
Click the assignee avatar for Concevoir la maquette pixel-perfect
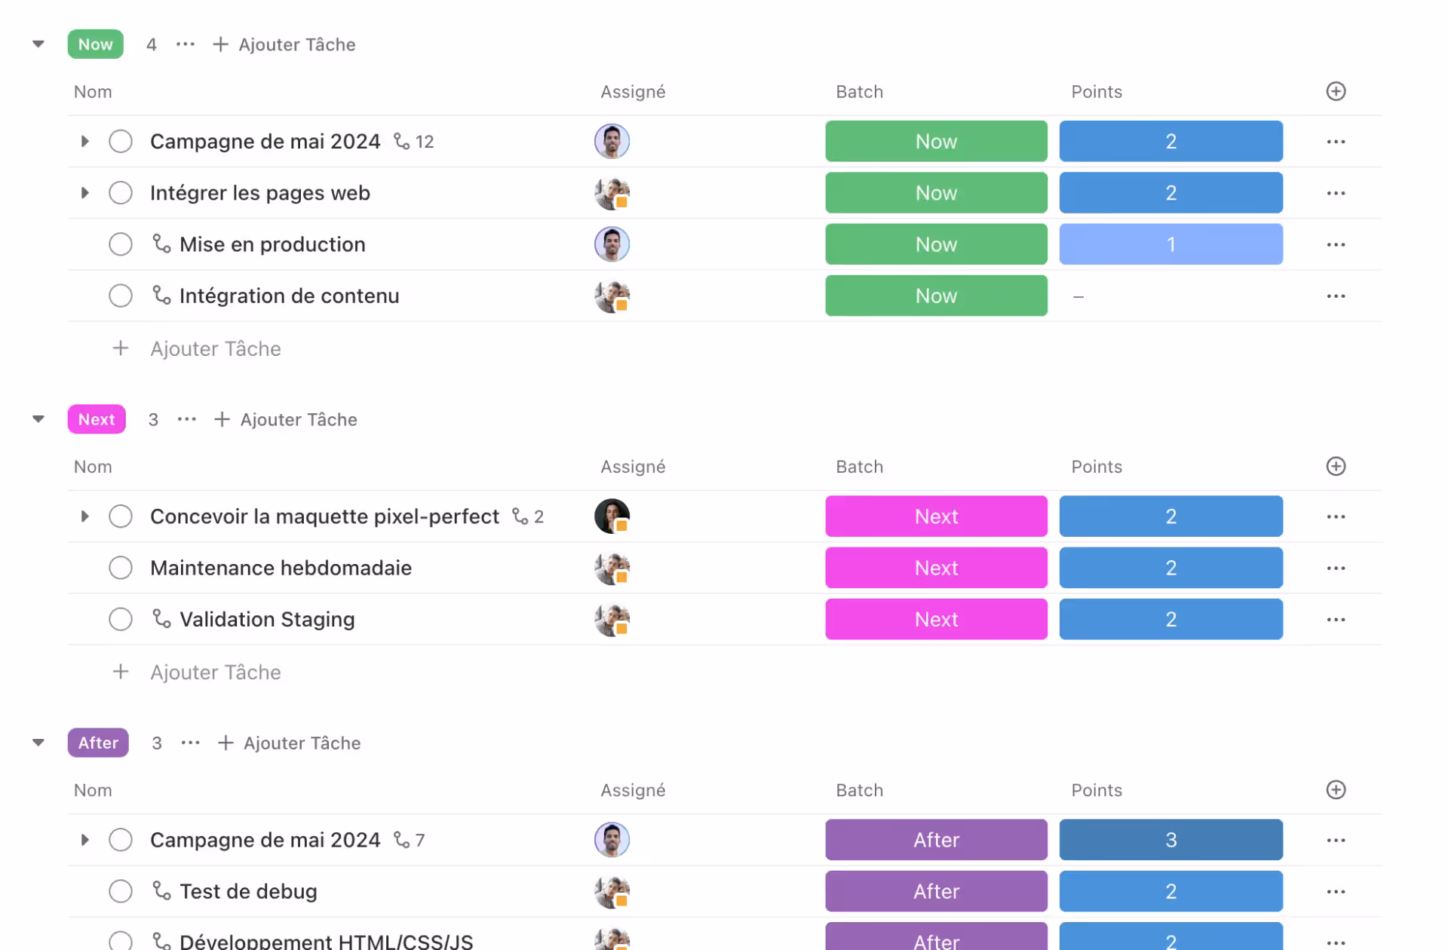click(612, 516)
